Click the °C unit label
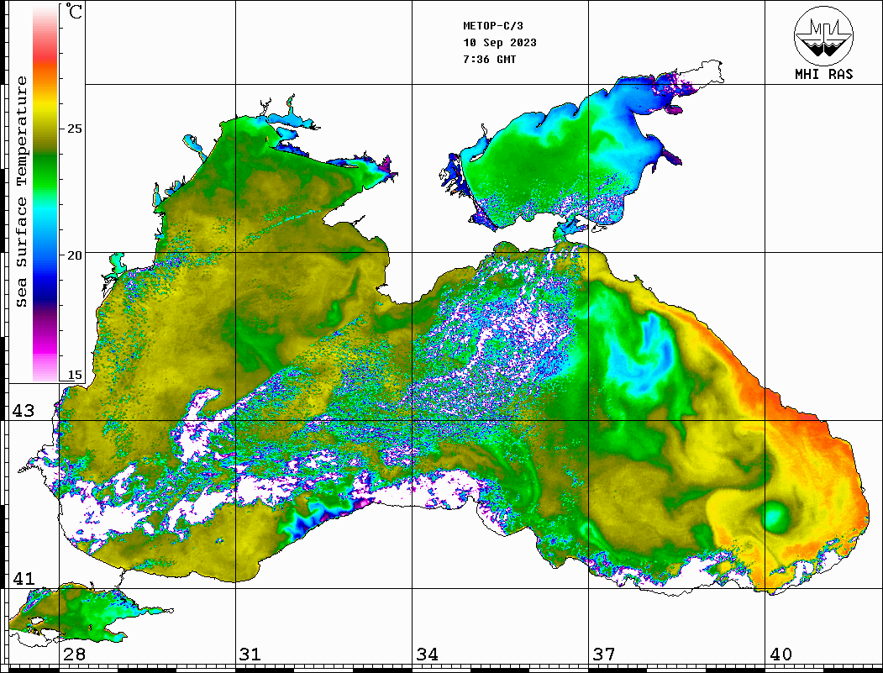 [74, 11]
